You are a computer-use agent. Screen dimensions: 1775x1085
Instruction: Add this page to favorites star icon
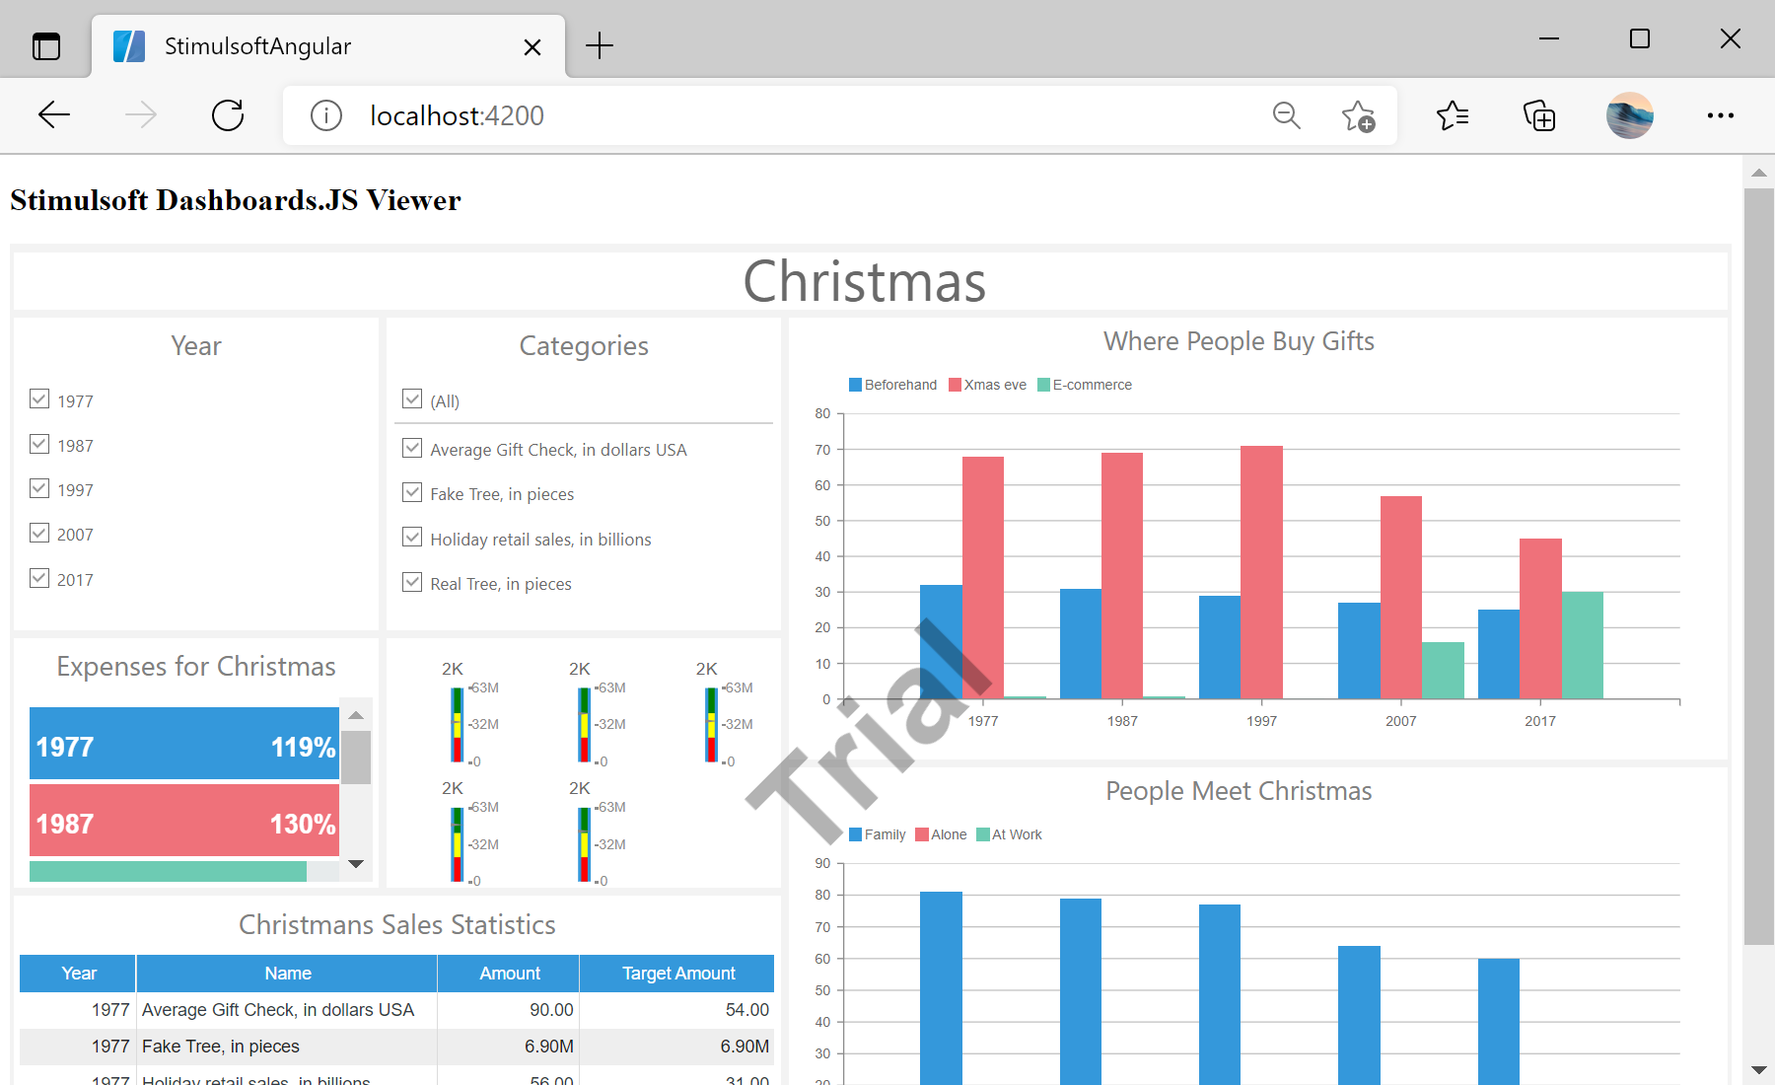1358,115
